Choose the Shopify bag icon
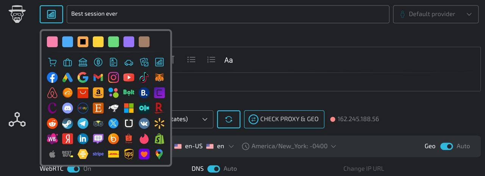 coord(159,139)
